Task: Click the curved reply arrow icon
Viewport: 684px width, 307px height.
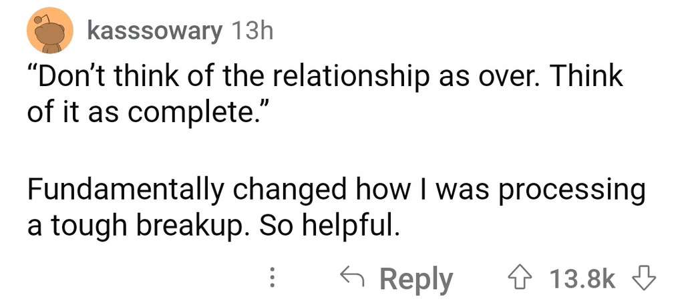Action: click(x=353, y=278)
